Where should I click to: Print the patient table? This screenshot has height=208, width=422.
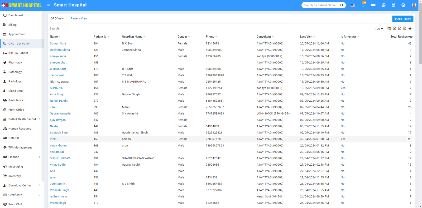pos(410,28)
